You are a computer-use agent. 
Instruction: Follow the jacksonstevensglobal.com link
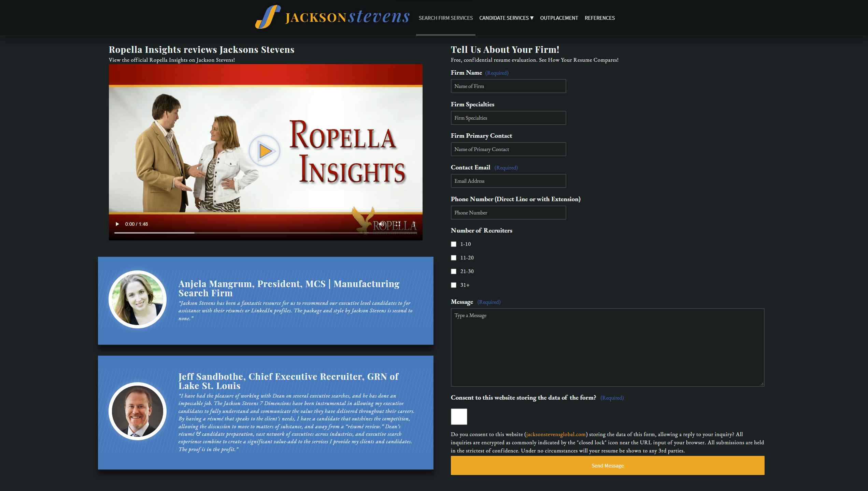tap(556, 434)
